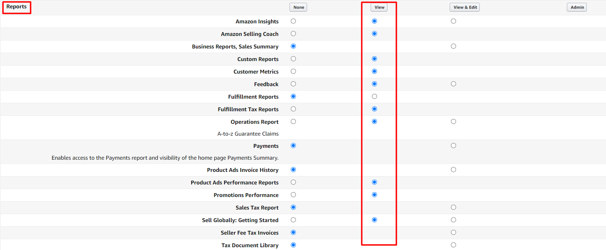Click the Operations Report label
The height and width of the screenshot is (250, 606).
(x=255, y=122)
